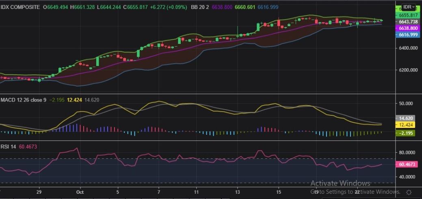Click the 13 date on time axis
This screenshot has height=199, width=422.
pyautogui.click(x=237, y=192)
